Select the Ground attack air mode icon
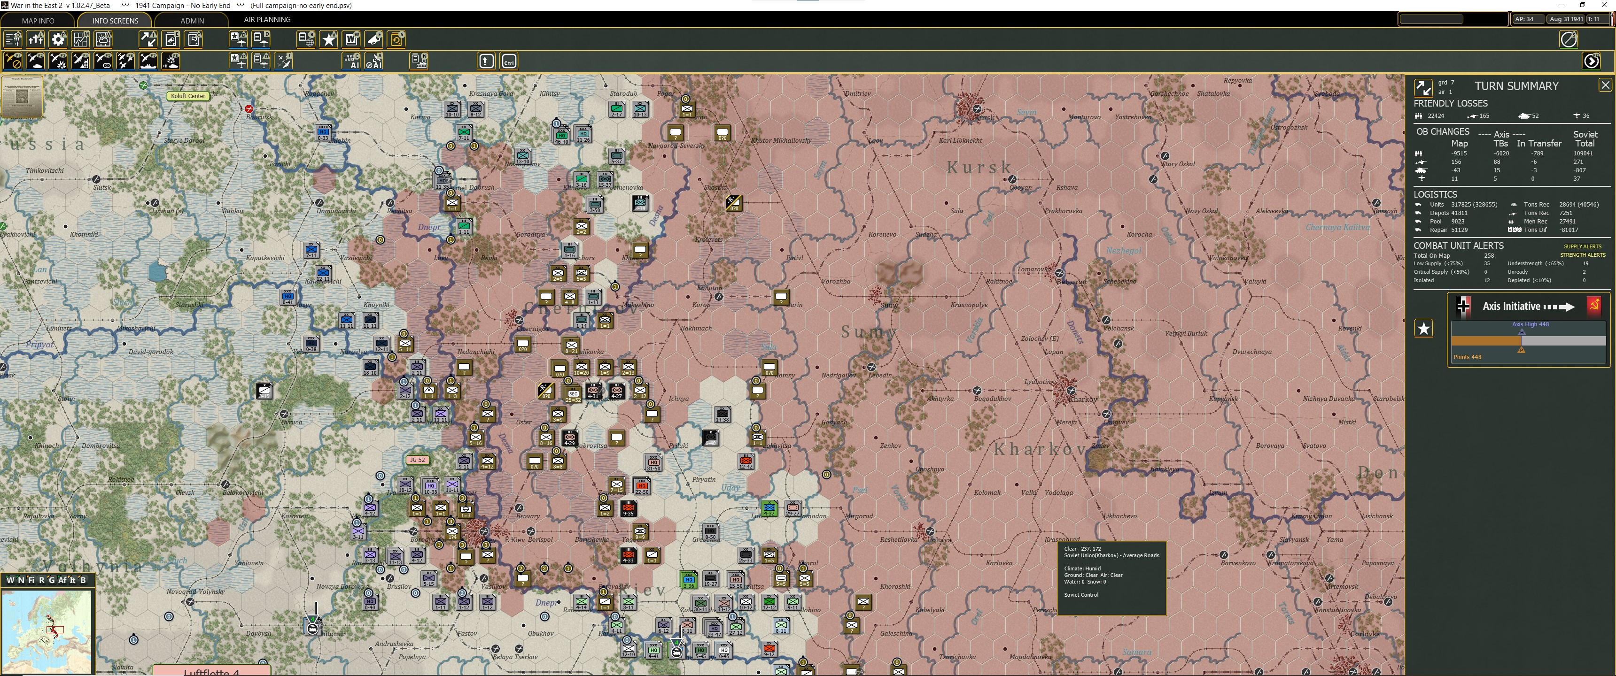1616x676 pixels. coord(58,61)
